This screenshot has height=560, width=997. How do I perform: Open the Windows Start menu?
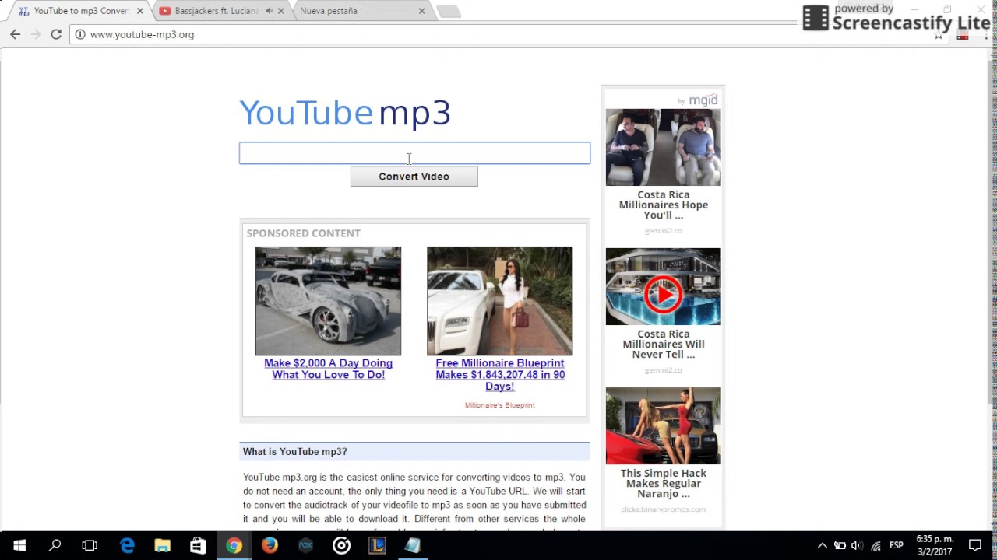click(19, 546)
